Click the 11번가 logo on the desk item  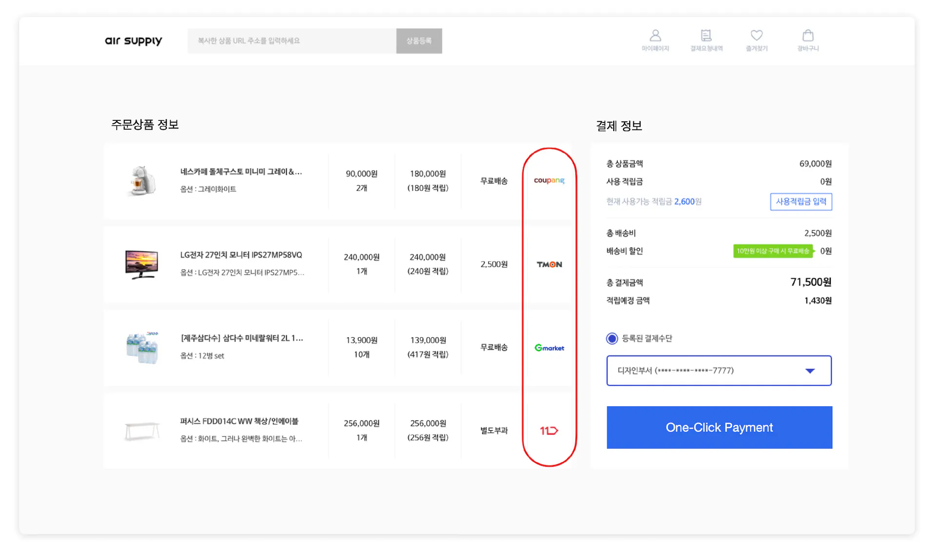[x=549, y=430]
